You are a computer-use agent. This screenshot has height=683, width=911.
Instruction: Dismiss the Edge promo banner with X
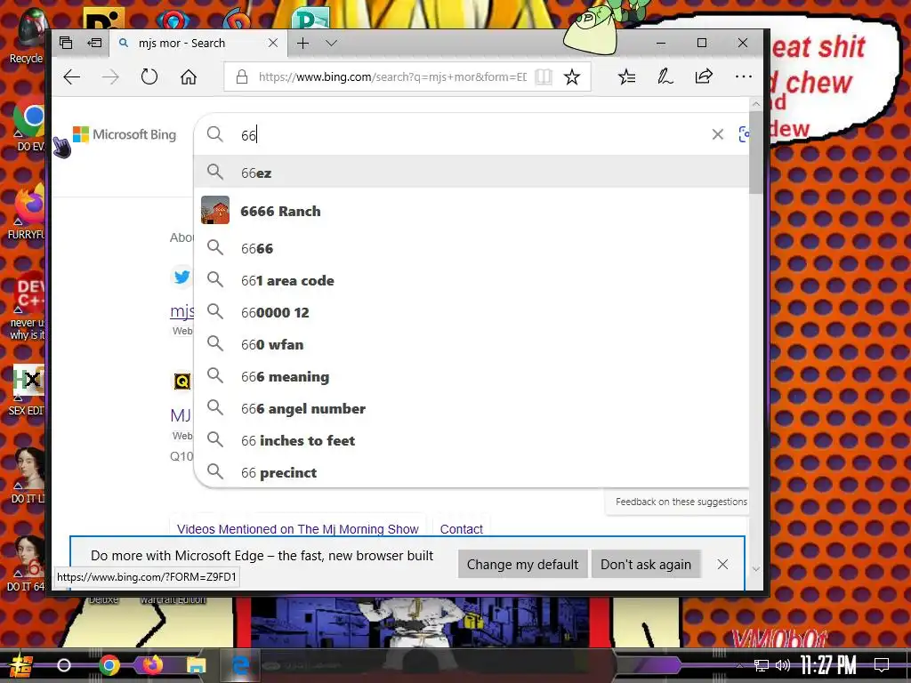pos(722,565)
